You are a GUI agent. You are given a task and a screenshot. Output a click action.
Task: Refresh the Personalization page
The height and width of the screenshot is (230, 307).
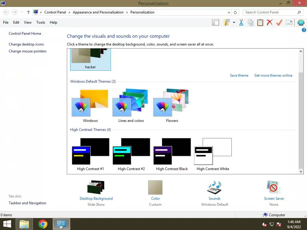pyautogui.click(x=235, y=12)
